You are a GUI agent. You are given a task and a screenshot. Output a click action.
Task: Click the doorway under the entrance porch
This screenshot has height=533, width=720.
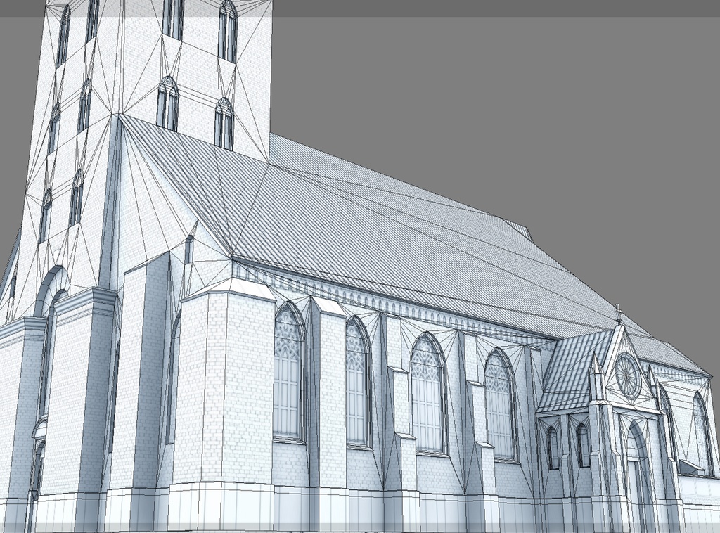634,464
